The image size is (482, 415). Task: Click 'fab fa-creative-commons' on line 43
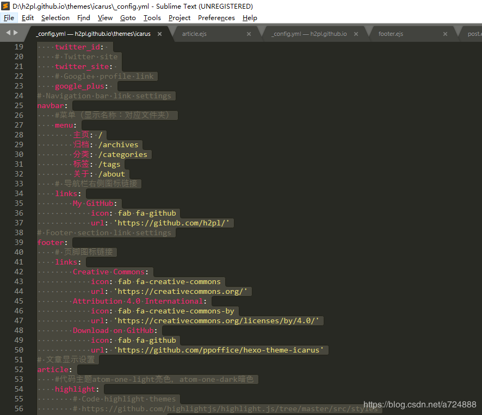169,282
